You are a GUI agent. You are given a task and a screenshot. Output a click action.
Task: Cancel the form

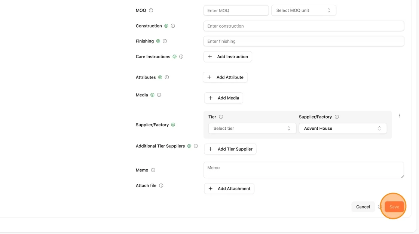point(363,207)
